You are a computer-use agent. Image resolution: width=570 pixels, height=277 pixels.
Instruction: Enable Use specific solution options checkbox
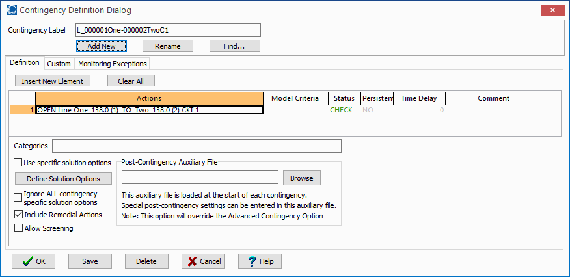18,163
